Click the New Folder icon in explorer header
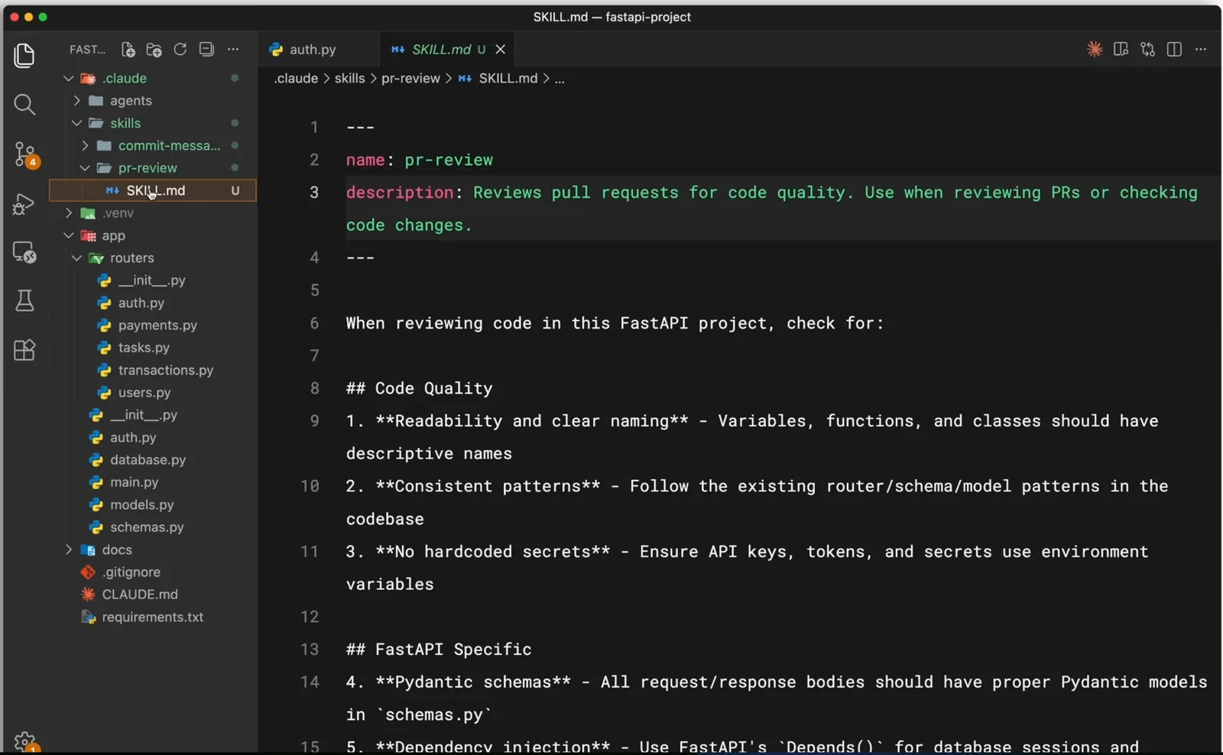 point(154,50)
